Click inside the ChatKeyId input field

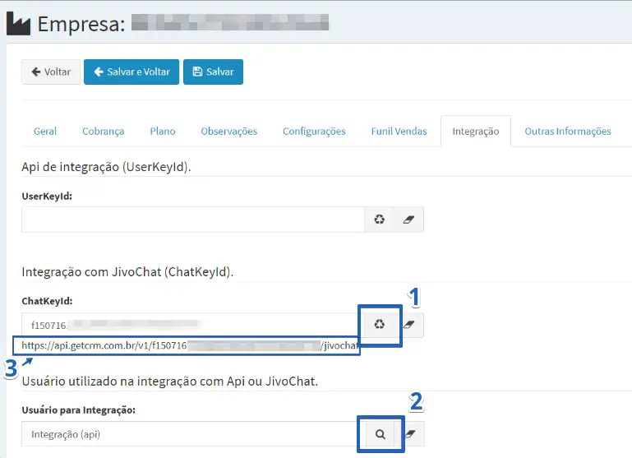pos(189,325)
